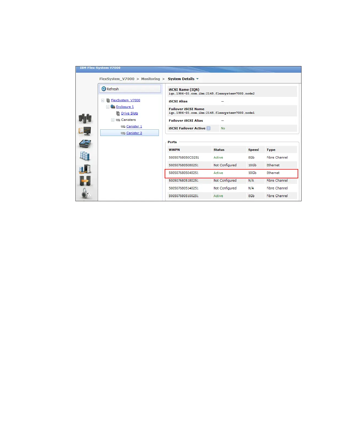Click the failover iSCSI name ending in node1

[x=212, y=113]
